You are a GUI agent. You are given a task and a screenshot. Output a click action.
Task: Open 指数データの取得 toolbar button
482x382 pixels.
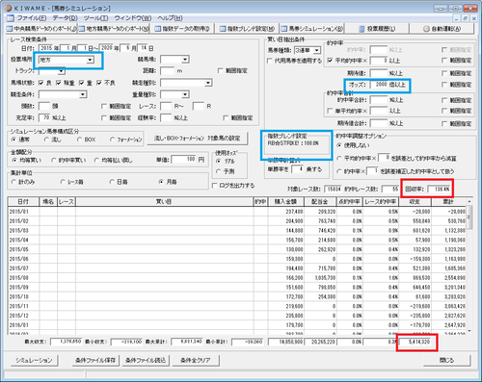point(182,29)
